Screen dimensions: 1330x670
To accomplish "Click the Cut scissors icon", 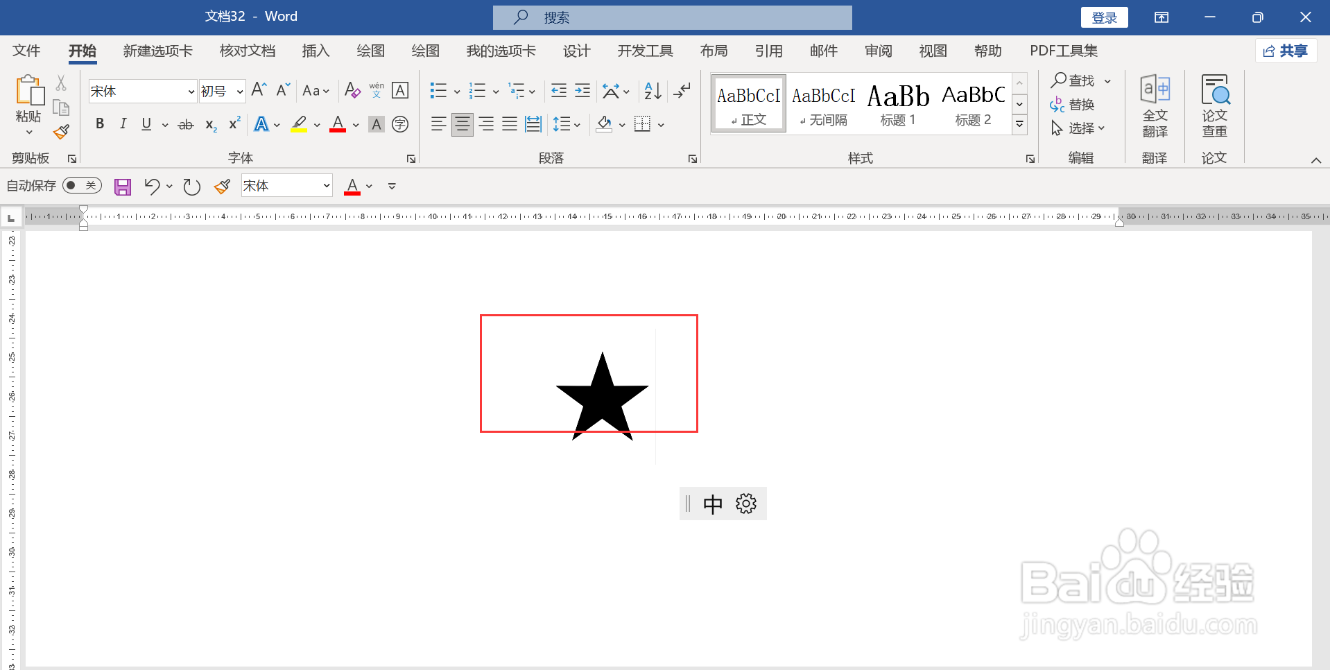I will pos(61,83).
